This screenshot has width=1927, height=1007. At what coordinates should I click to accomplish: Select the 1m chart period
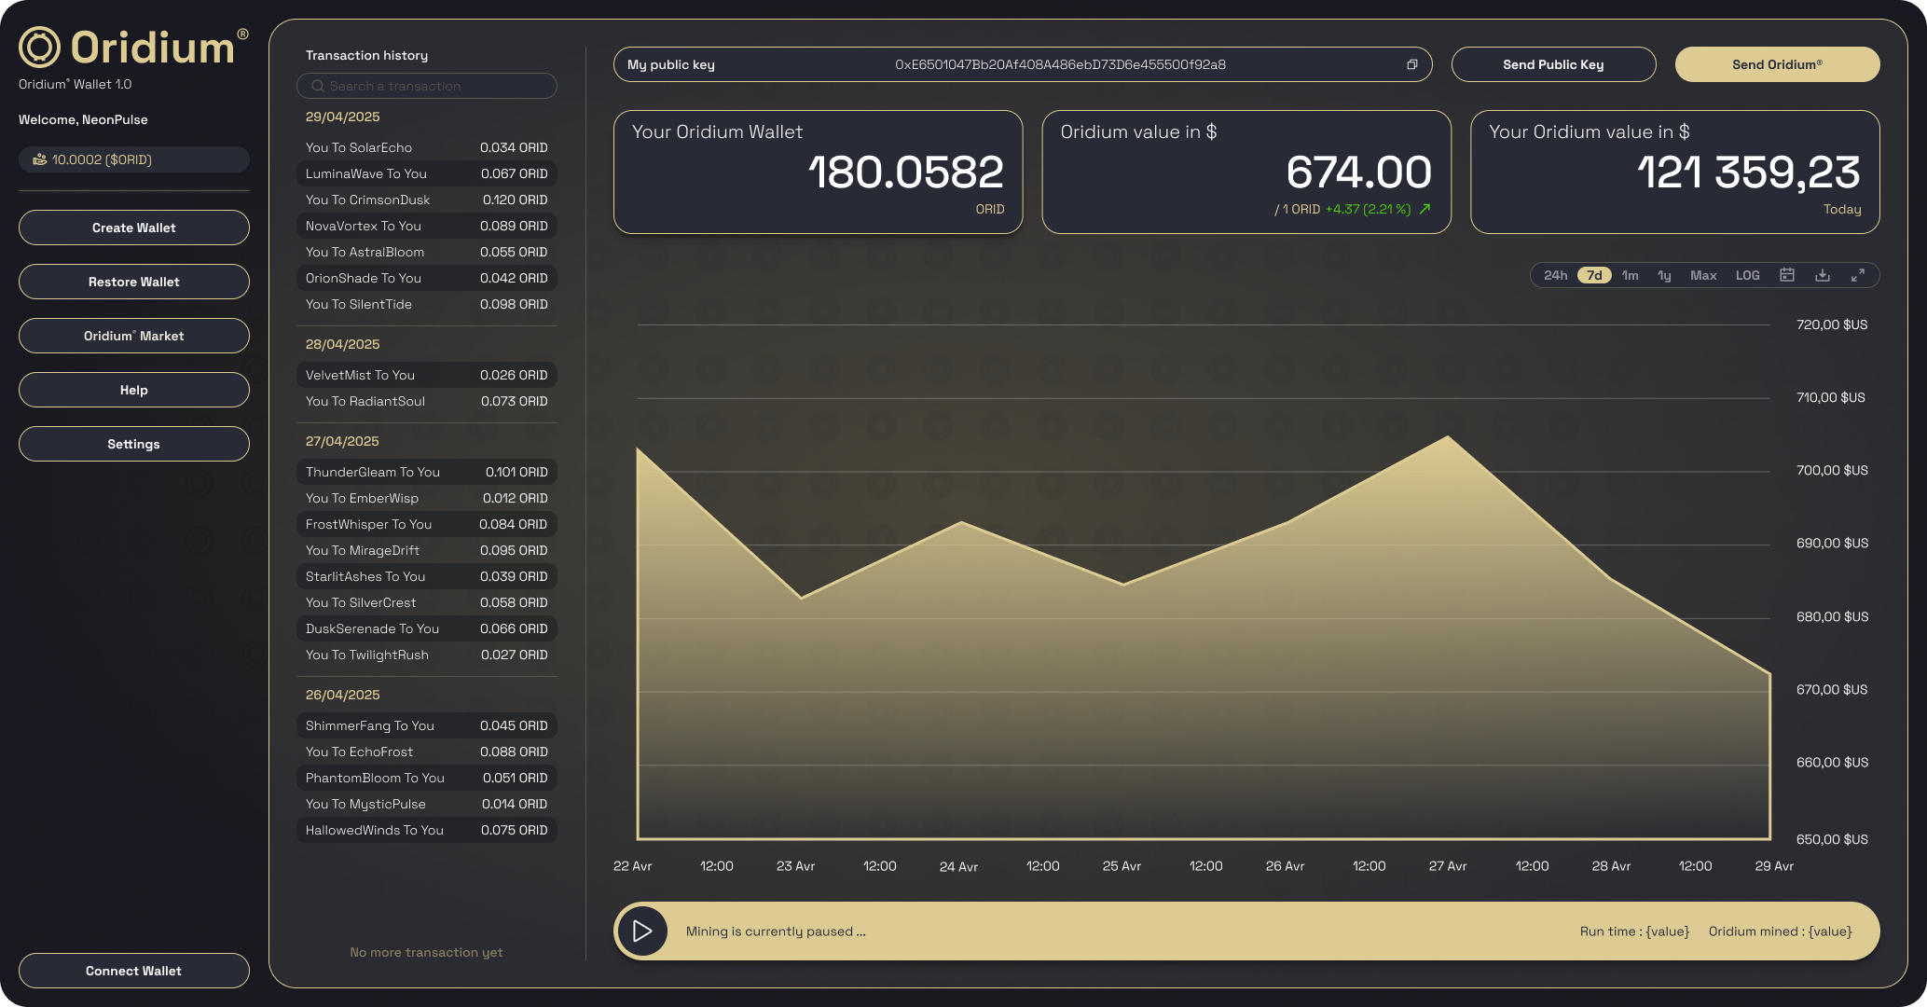(1630, 275)
